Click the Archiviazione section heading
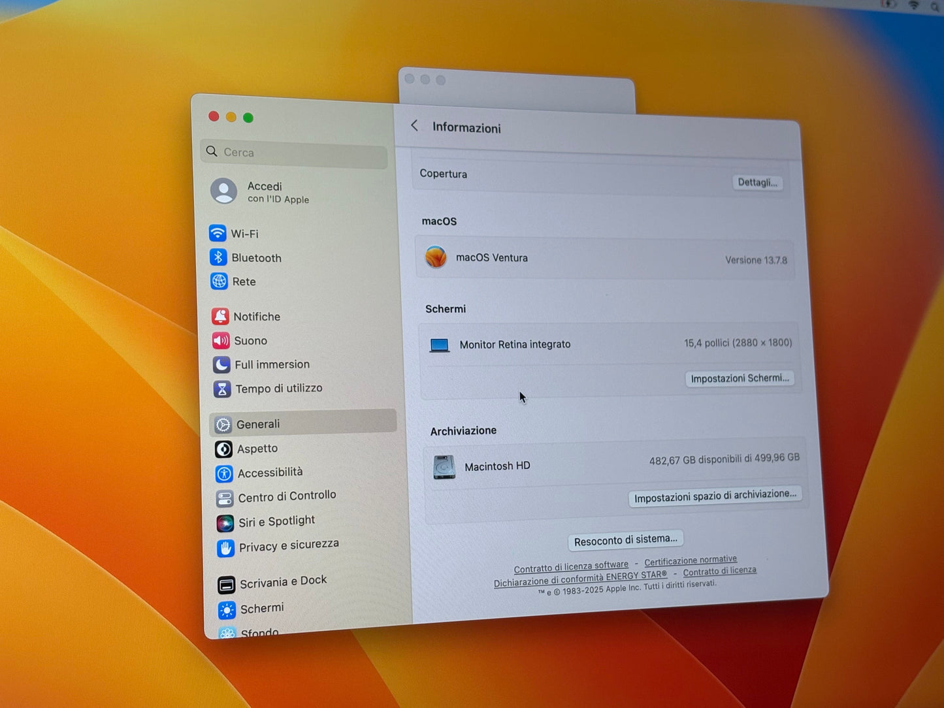The height and width of the screenshot is (708, 944). pyautogui.click(x=463, y=430)
